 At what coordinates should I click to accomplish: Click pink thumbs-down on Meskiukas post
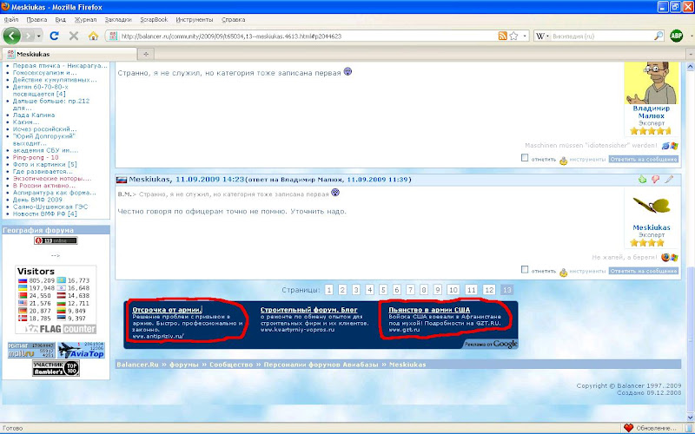pyautogui.click(x=656, y=179)
